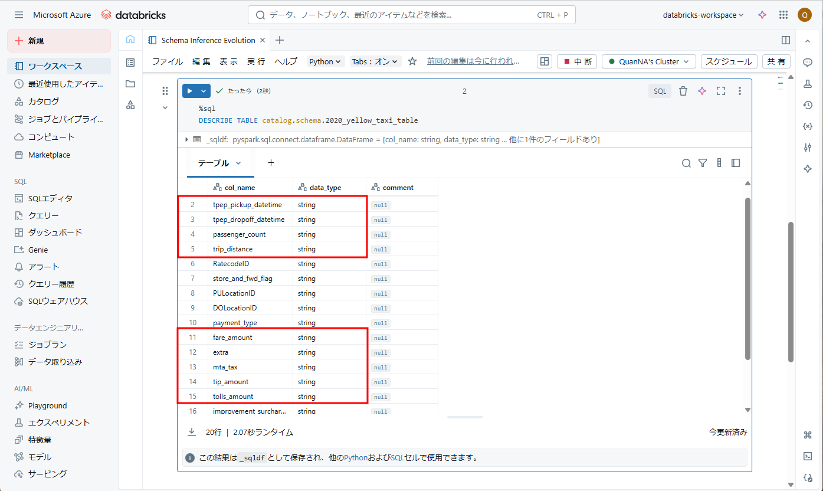
Task: Filter the results table
Action: [x=703, y=163]
